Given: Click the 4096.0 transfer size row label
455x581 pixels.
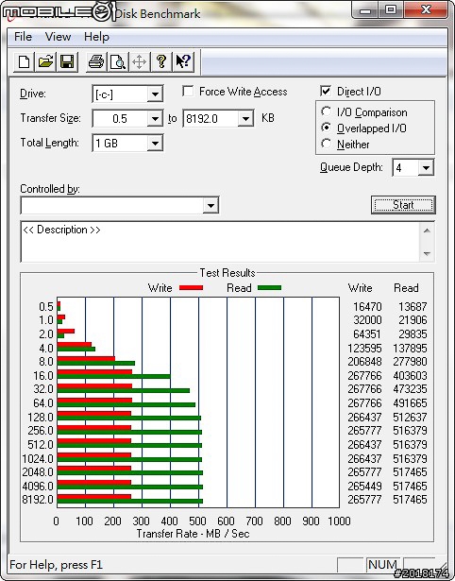Looking at the screenshot, I should pyautogui.click(x=38, y=486).
